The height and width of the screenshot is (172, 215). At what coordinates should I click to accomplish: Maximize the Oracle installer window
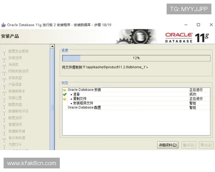pos(199,25)
